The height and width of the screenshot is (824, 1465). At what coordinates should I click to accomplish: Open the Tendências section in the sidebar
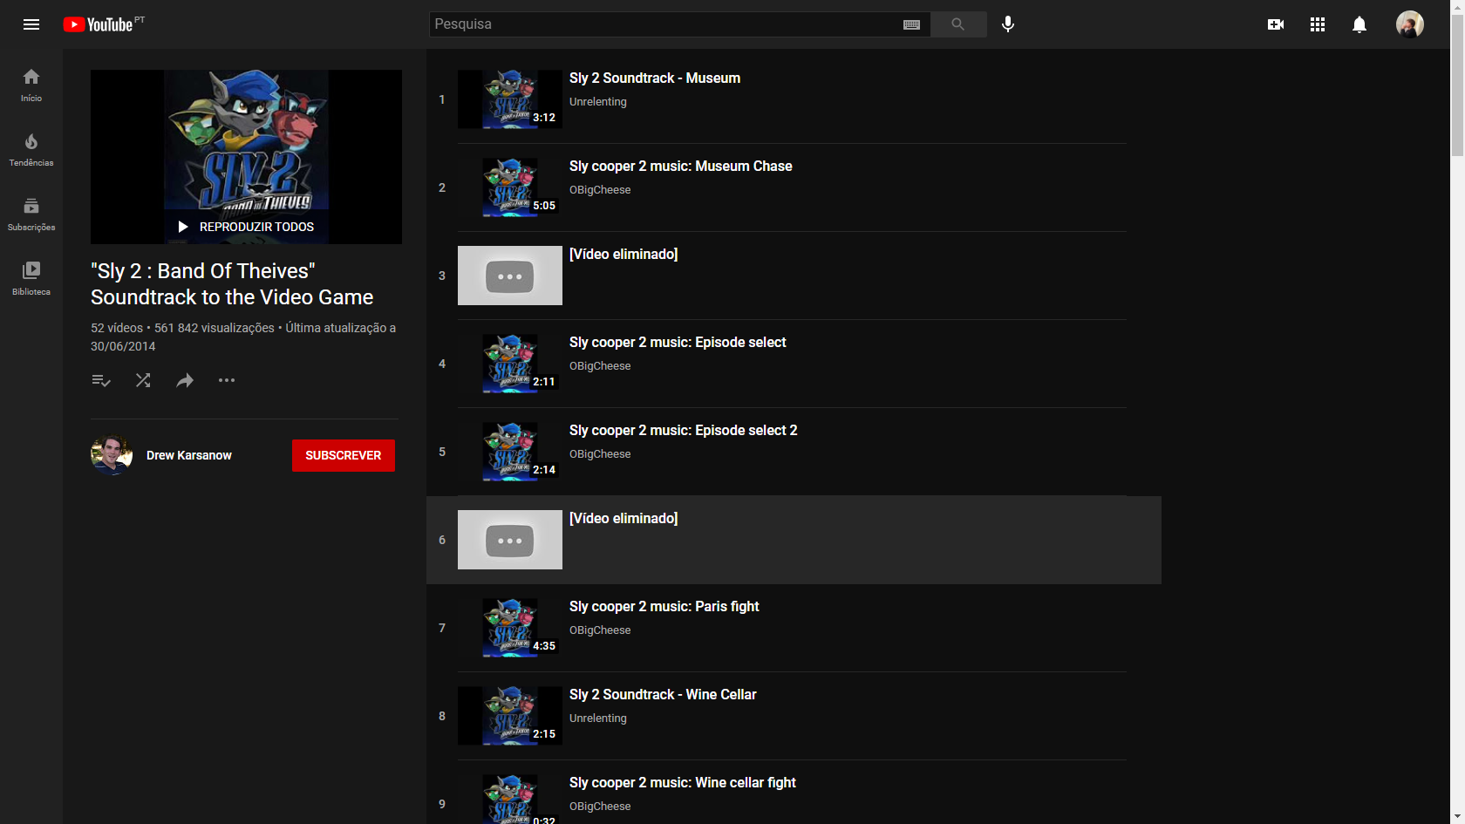point(31,148)
